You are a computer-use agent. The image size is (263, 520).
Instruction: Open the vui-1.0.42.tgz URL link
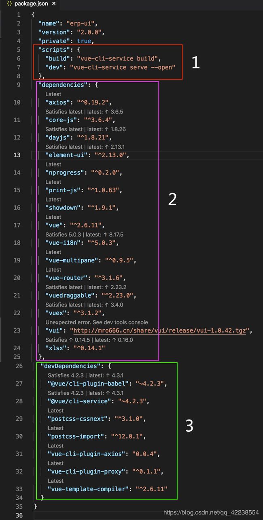click(159, 330)
